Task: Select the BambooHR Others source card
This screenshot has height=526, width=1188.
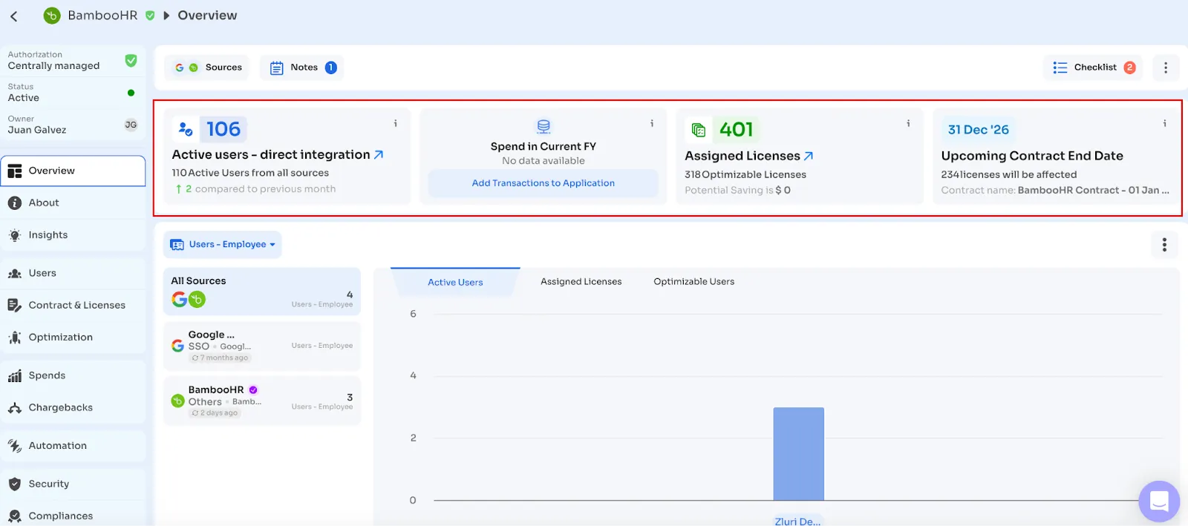Action: [x=262, y=401]
